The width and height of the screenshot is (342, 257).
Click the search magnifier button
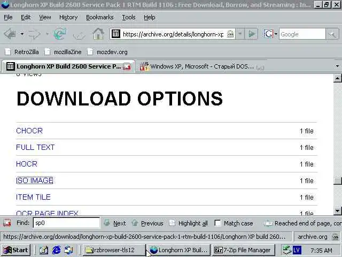[x=332, y=34]
